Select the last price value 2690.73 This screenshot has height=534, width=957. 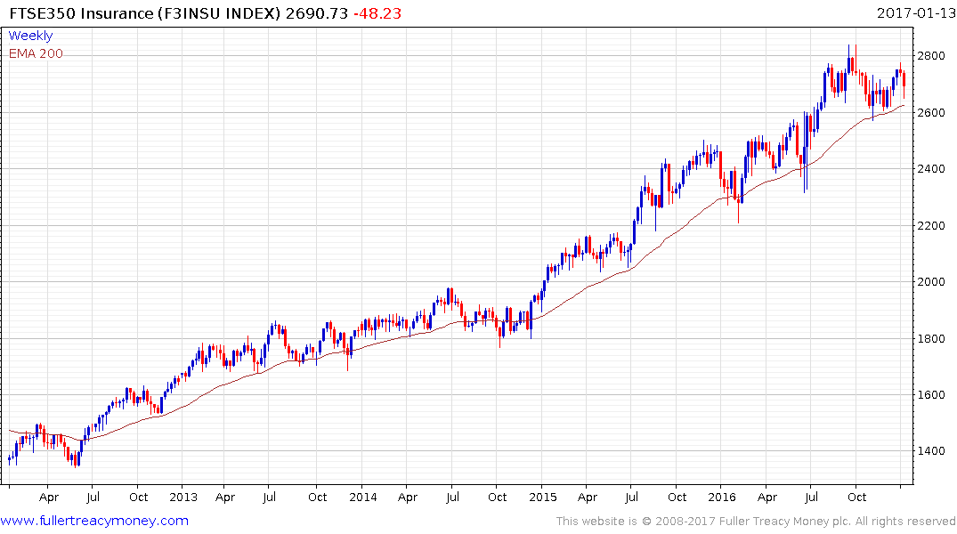click(x=317, y=13)
